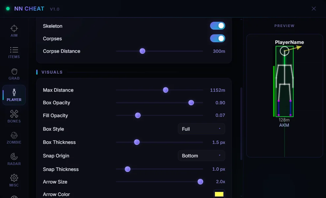This screenshot has height=198, width=326.
Task: Click the Box Thickness slider handle
Action: (137, 142)
